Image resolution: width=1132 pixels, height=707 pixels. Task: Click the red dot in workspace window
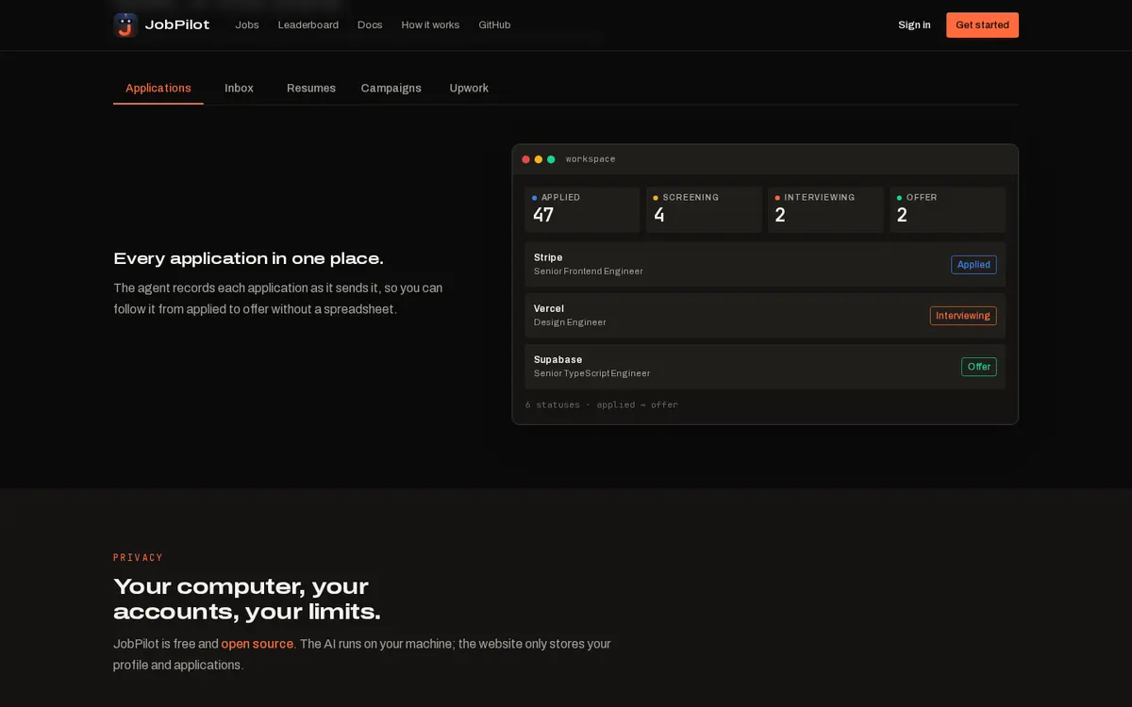pos(526,159)
